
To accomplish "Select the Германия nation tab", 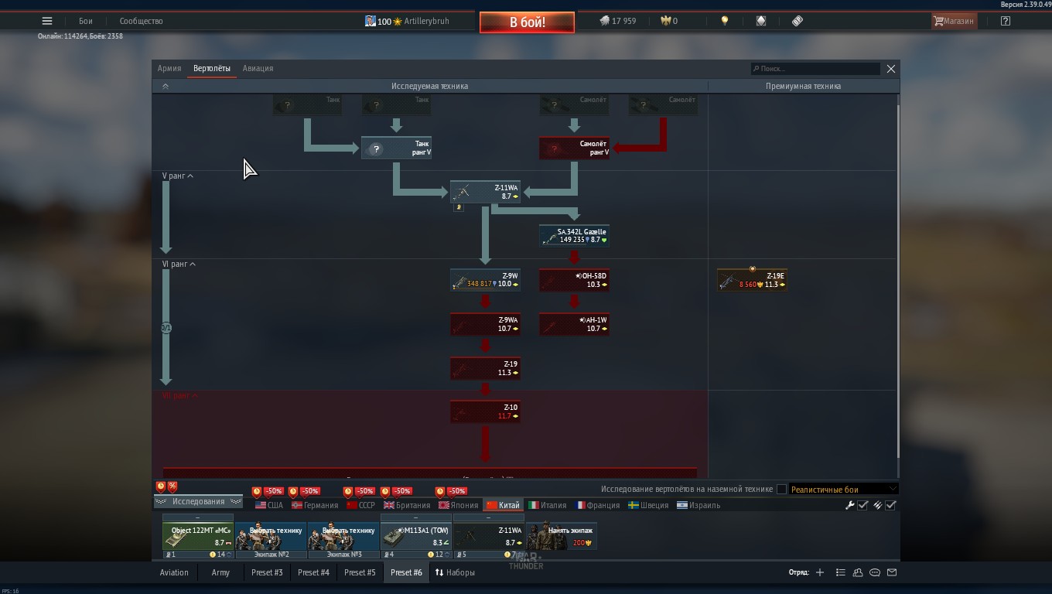I will coord(315,505).
